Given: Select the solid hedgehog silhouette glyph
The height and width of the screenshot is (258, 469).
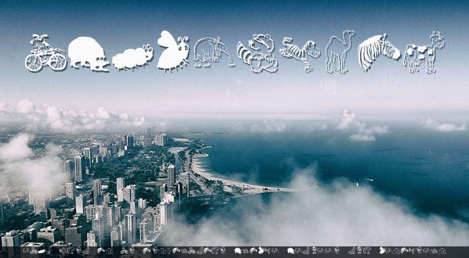Looking at the screenshot, I should [88, 53].
